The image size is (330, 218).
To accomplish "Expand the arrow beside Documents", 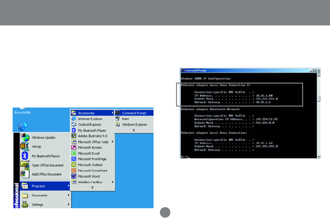I will (68, 196).
